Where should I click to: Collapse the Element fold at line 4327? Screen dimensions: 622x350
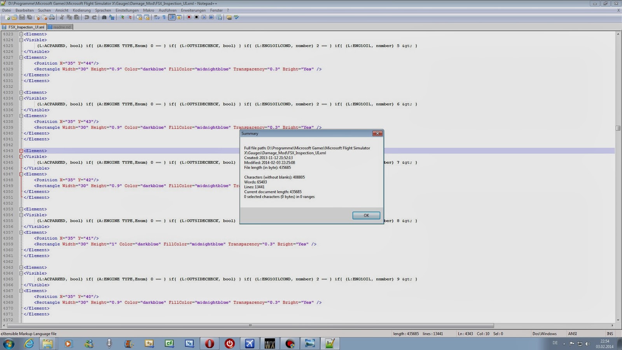click(21, 58)
